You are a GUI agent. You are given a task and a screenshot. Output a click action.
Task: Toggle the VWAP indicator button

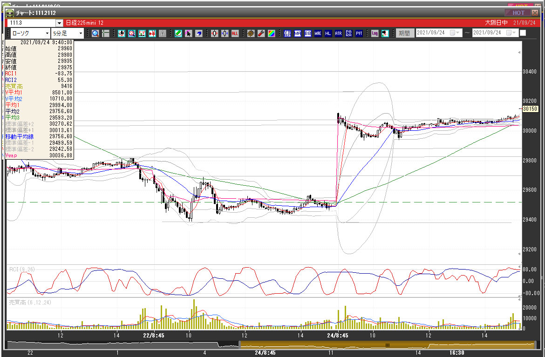(x=287, y=34)
